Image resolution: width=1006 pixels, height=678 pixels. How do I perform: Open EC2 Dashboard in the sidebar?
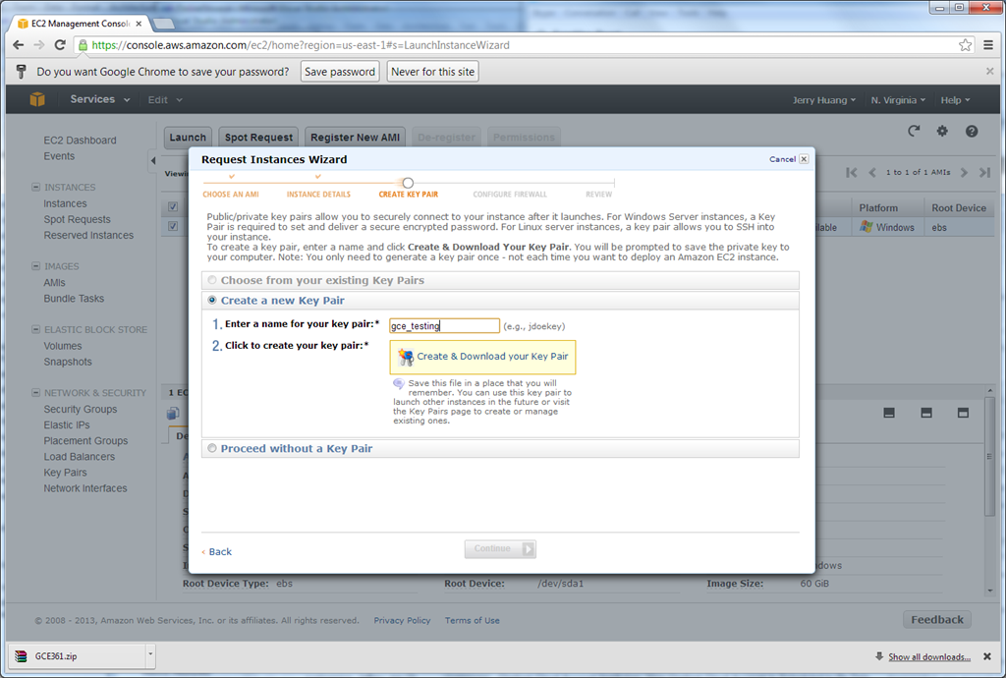[81, 140]
